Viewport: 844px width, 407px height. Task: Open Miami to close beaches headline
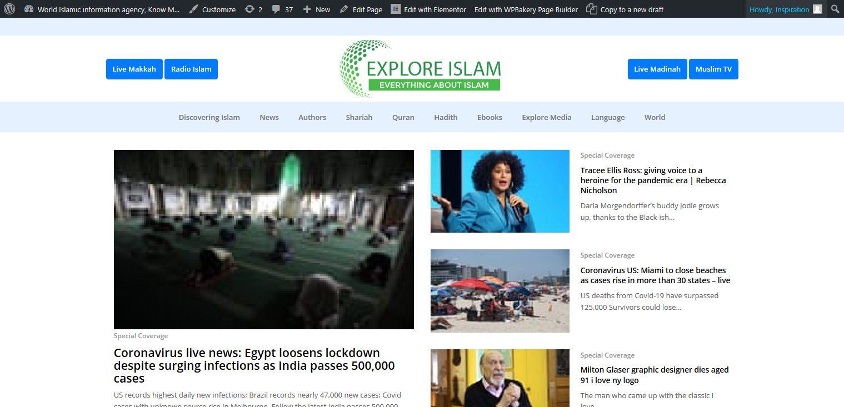click(656, 275)
